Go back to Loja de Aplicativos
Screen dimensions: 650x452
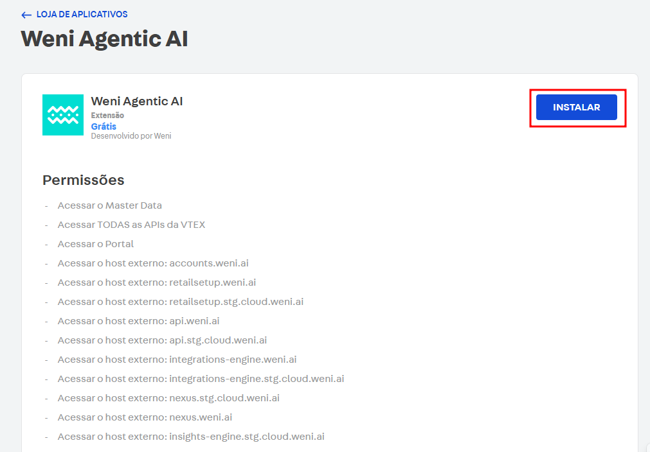(x=82, y=15)
